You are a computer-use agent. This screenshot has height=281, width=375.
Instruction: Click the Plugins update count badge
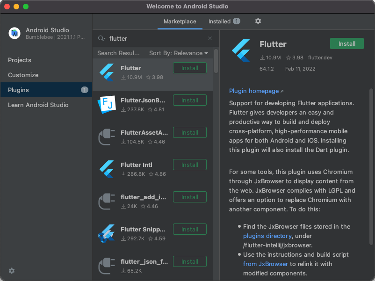85,90
